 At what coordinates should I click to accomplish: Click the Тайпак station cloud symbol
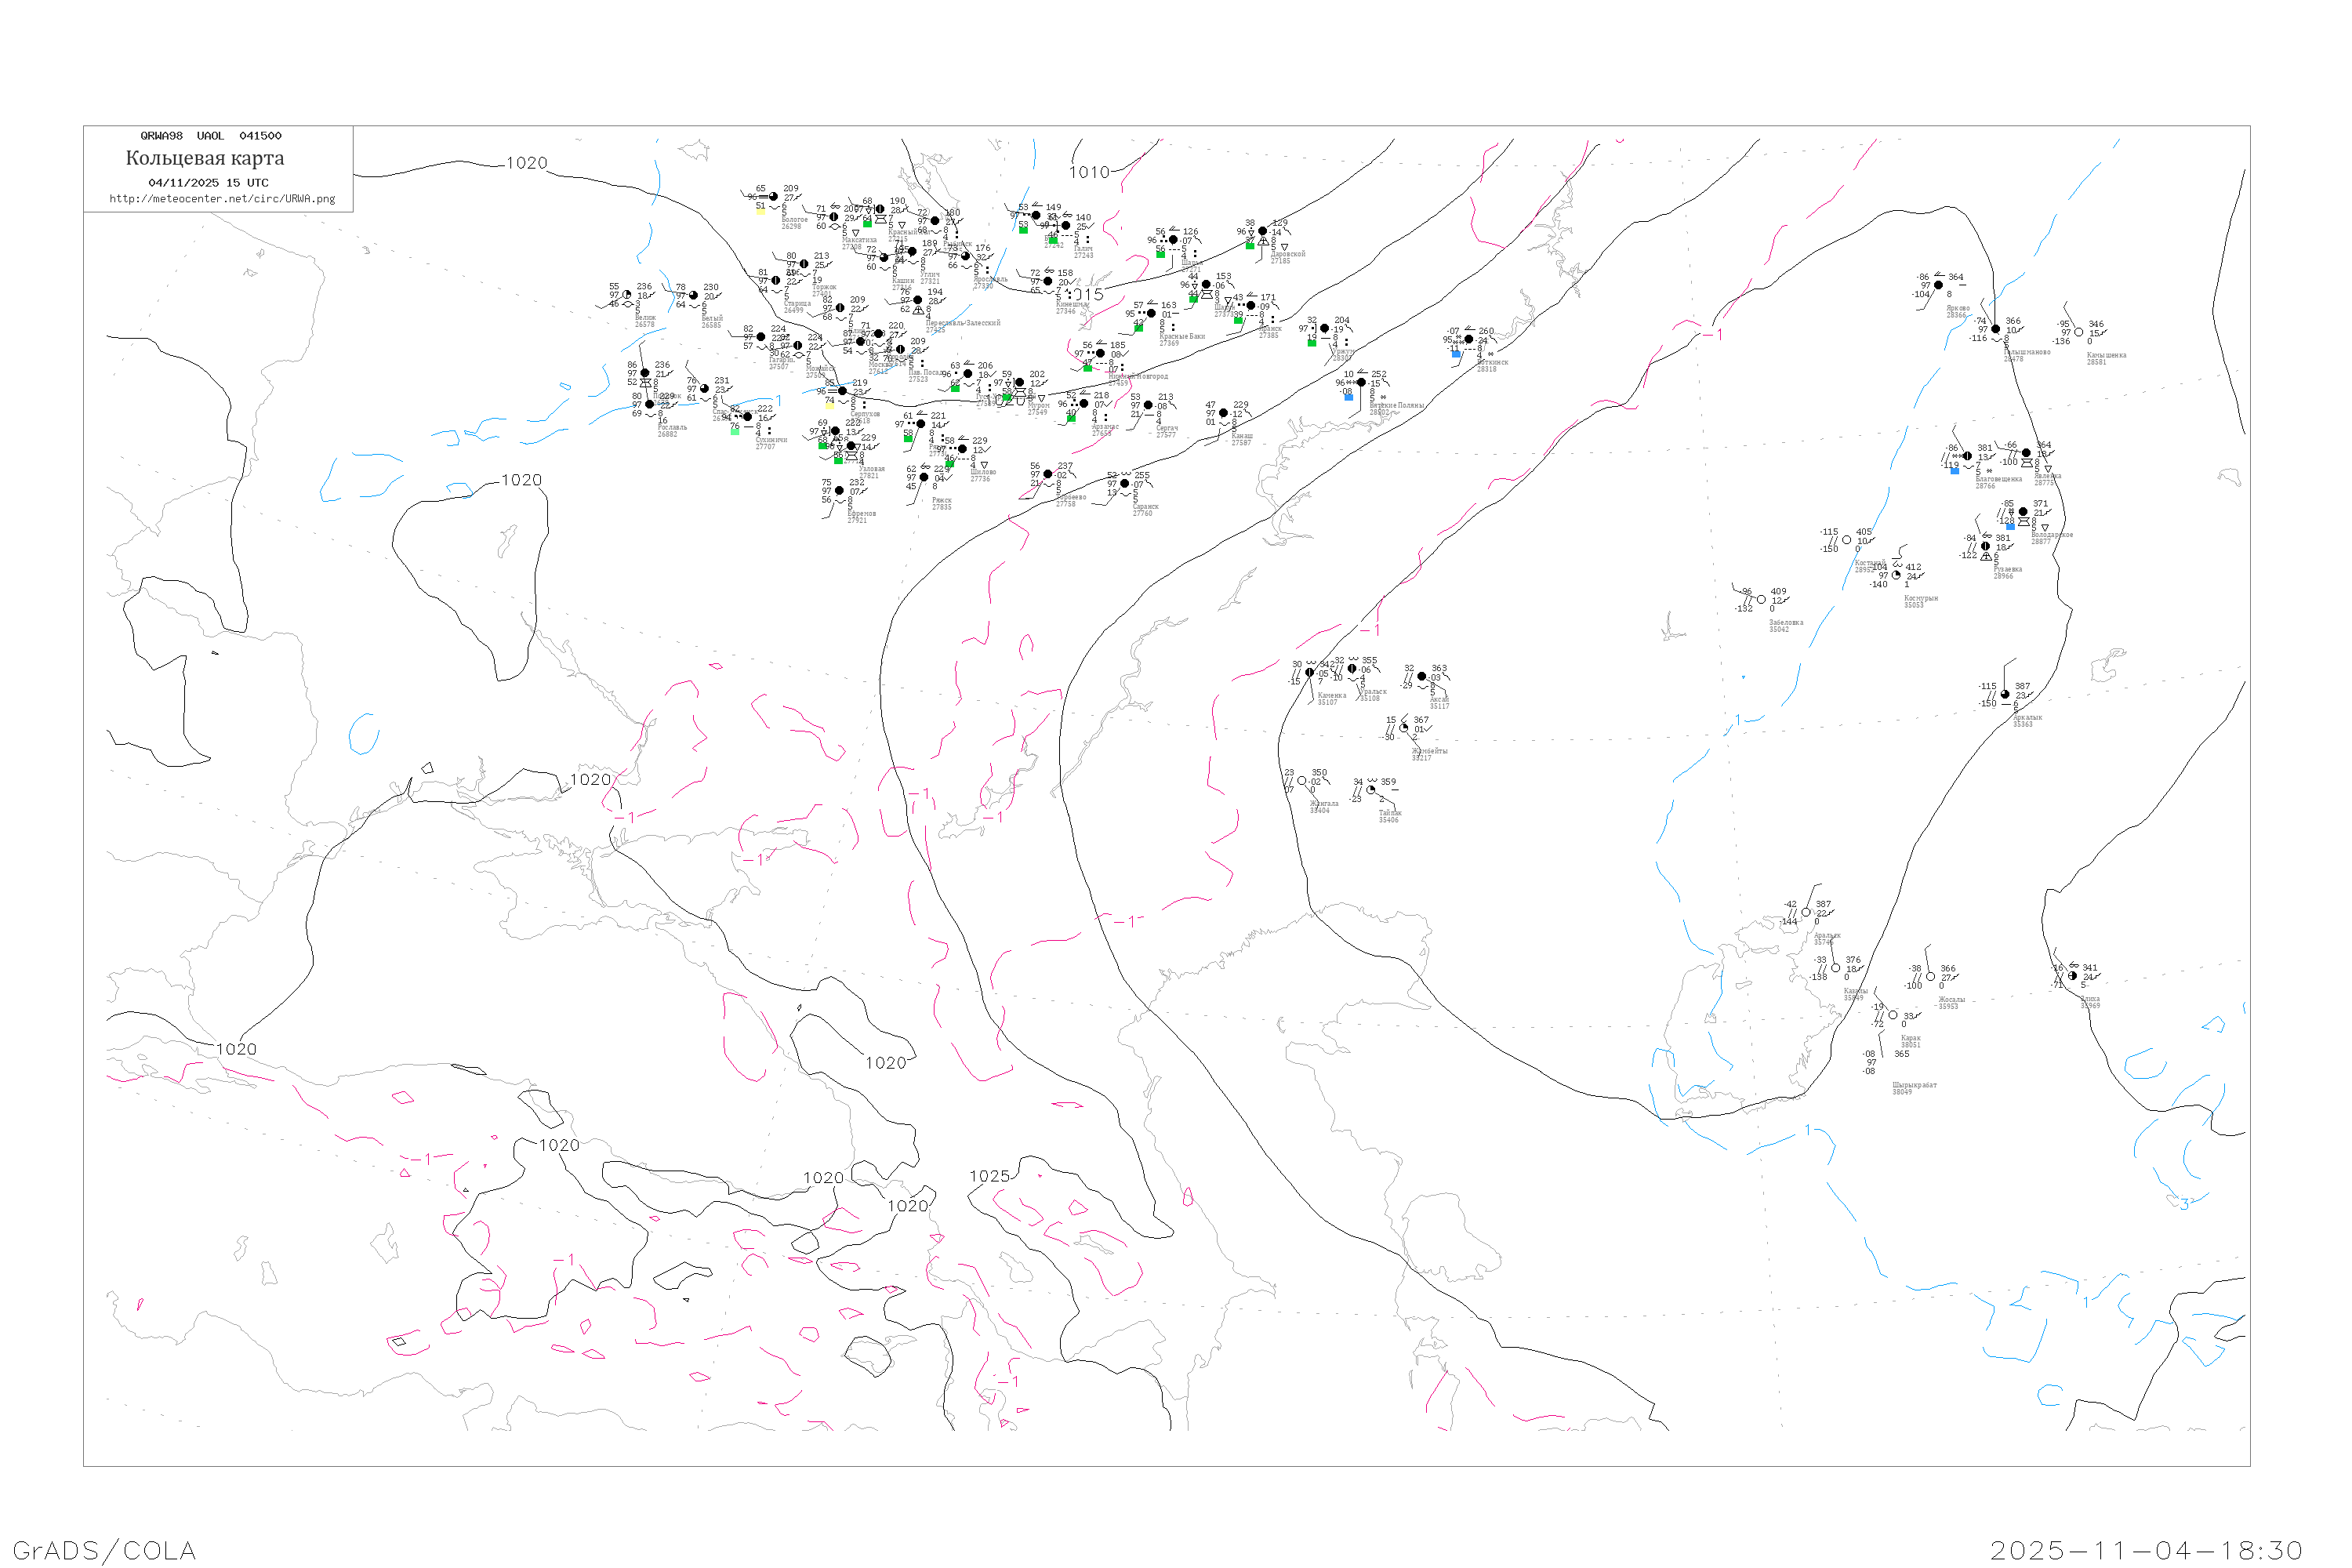pos(1370,790)
